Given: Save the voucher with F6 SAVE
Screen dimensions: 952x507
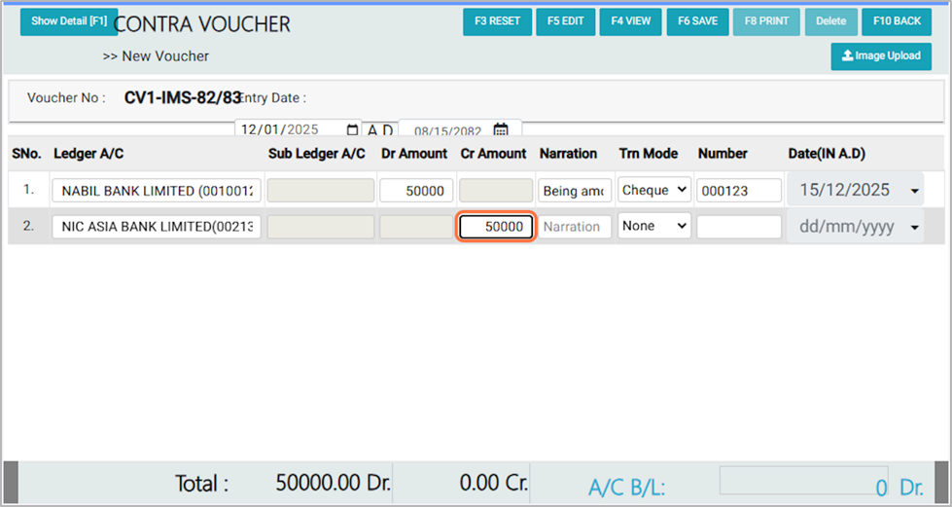Looking at the screenshot, I should coord(696,21).
